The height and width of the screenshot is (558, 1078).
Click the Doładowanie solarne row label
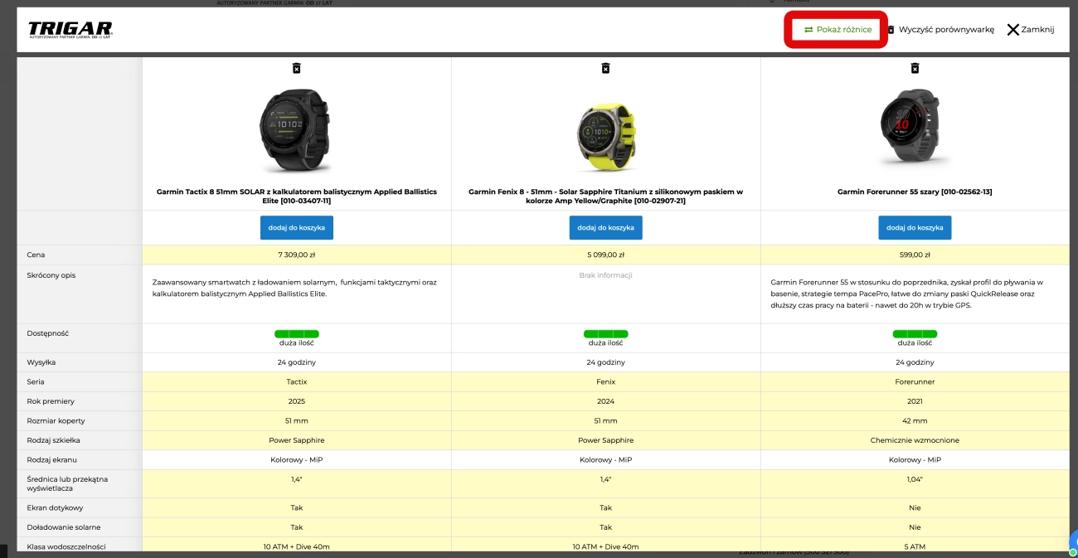(x=62, y=527)
